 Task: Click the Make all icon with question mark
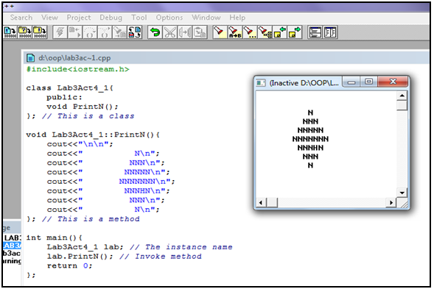pyautogui.click(x=25, y=32)
